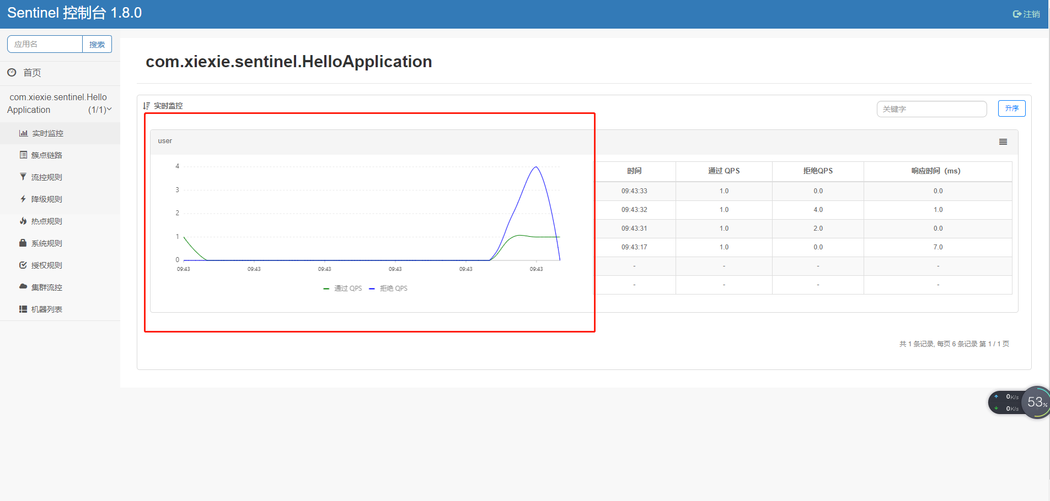Click the sort icon beside 实时监控 heading
Viewport: 1050px width, 501px height.
coord(146,106)
